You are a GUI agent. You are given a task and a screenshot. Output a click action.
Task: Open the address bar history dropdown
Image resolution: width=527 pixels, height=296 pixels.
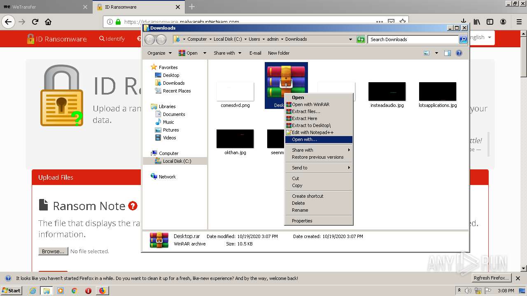tap(350, 39)
